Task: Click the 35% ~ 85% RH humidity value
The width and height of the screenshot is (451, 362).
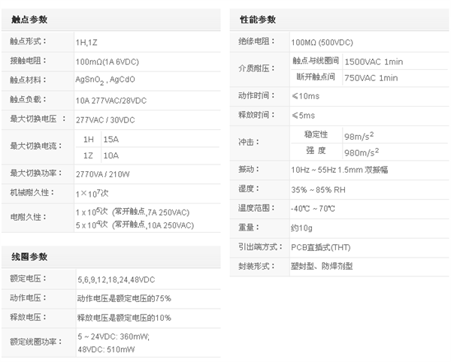Action: pyautogui.click(x=319, y=189)
